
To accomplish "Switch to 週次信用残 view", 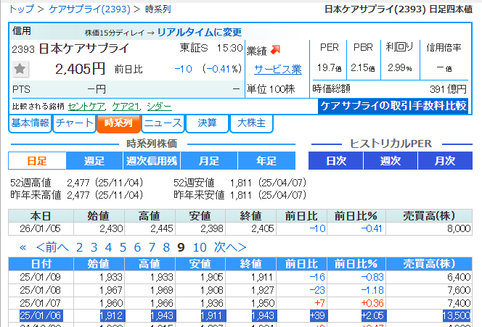I will [x=152, y=160].
